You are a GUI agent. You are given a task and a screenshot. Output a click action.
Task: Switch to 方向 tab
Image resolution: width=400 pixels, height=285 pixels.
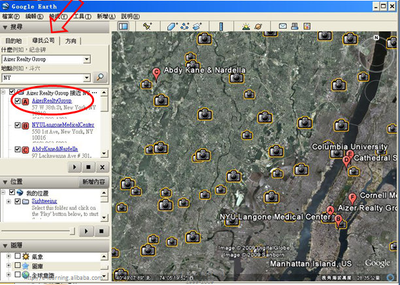pos(71,40)
